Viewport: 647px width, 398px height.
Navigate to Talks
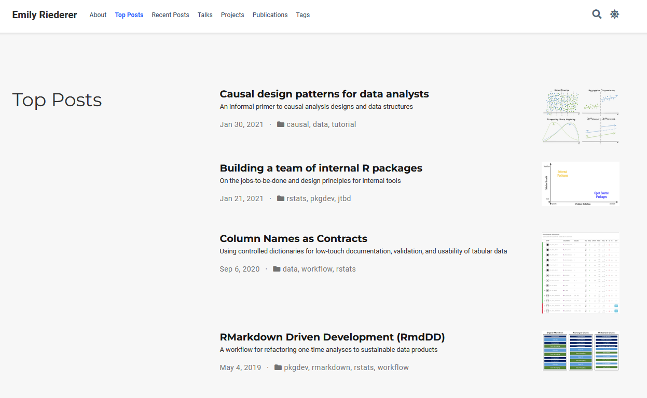[205, 15]
